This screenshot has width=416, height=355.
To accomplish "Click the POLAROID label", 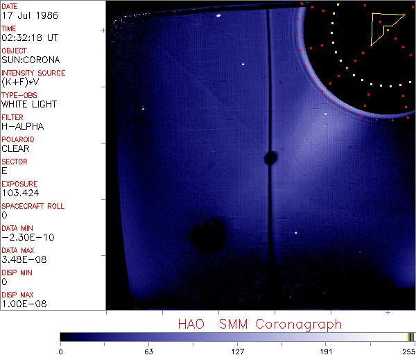I will pos(19,139).
